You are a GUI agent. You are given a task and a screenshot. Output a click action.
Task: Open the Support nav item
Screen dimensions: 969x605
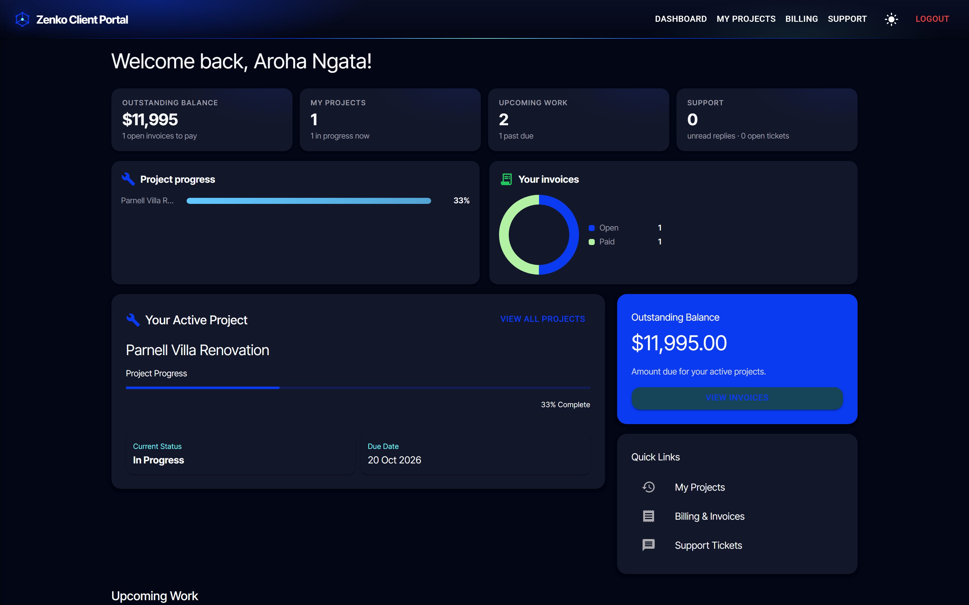point(847,19)
